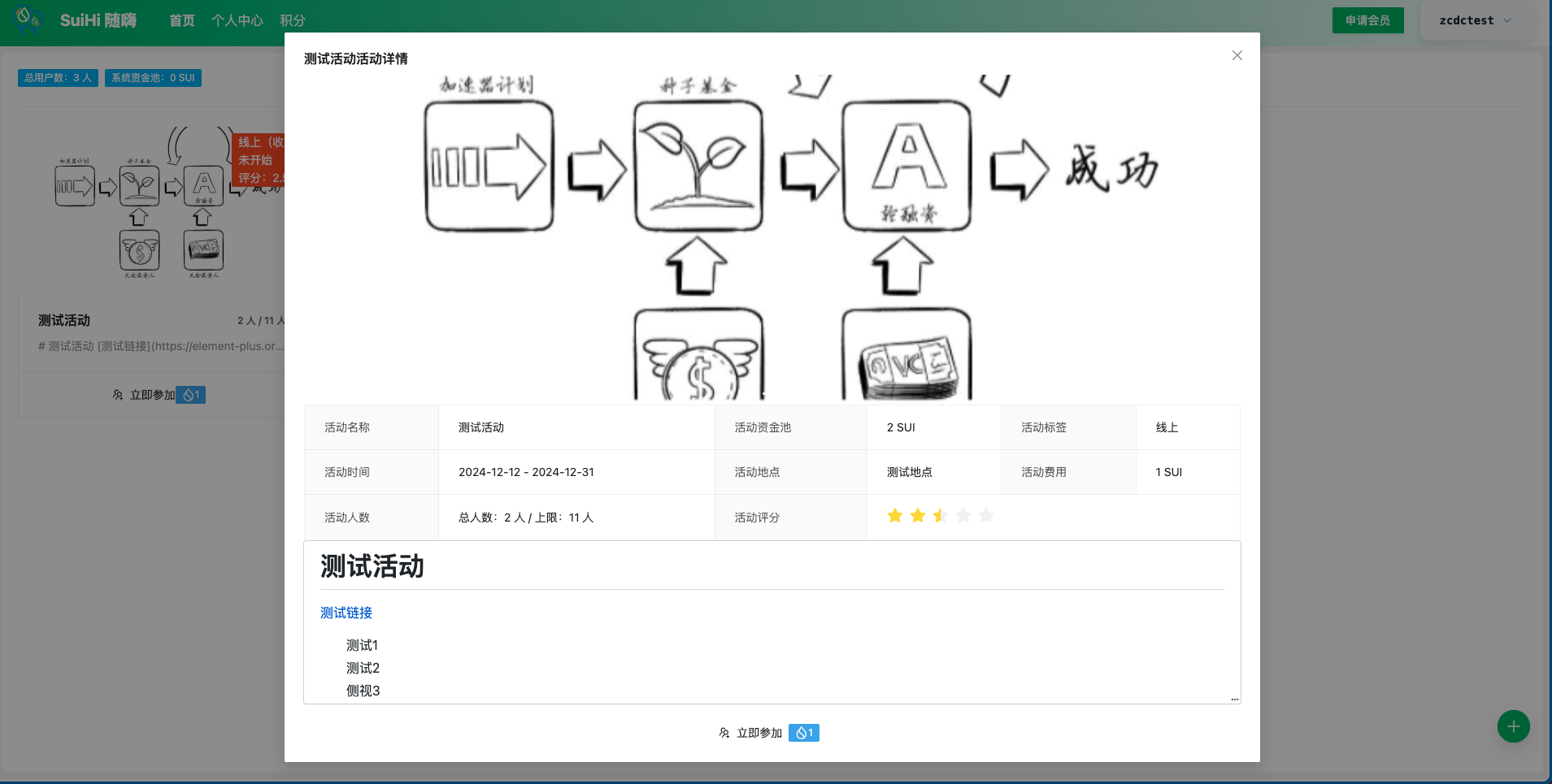The height and width of the screenshot is (784, 1552).
Task: Click the 申请会员 button
Action: [x=1367, y=20]
